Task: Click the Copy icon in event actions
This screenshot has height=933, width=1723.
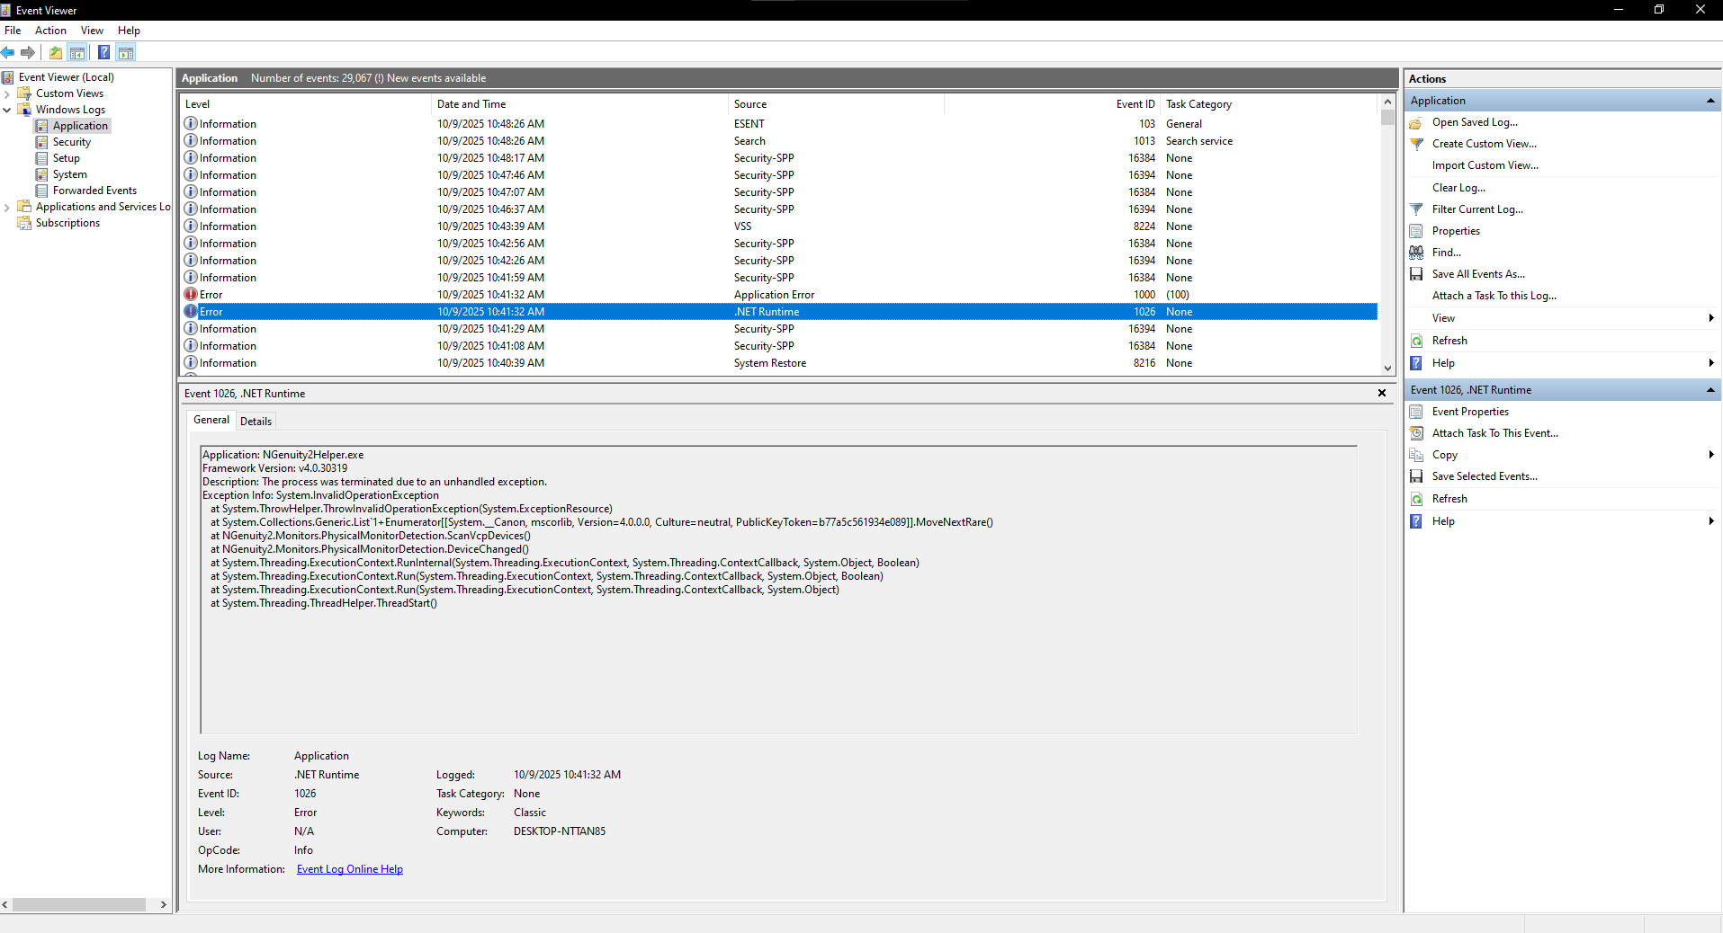Action: point(1416,455)
